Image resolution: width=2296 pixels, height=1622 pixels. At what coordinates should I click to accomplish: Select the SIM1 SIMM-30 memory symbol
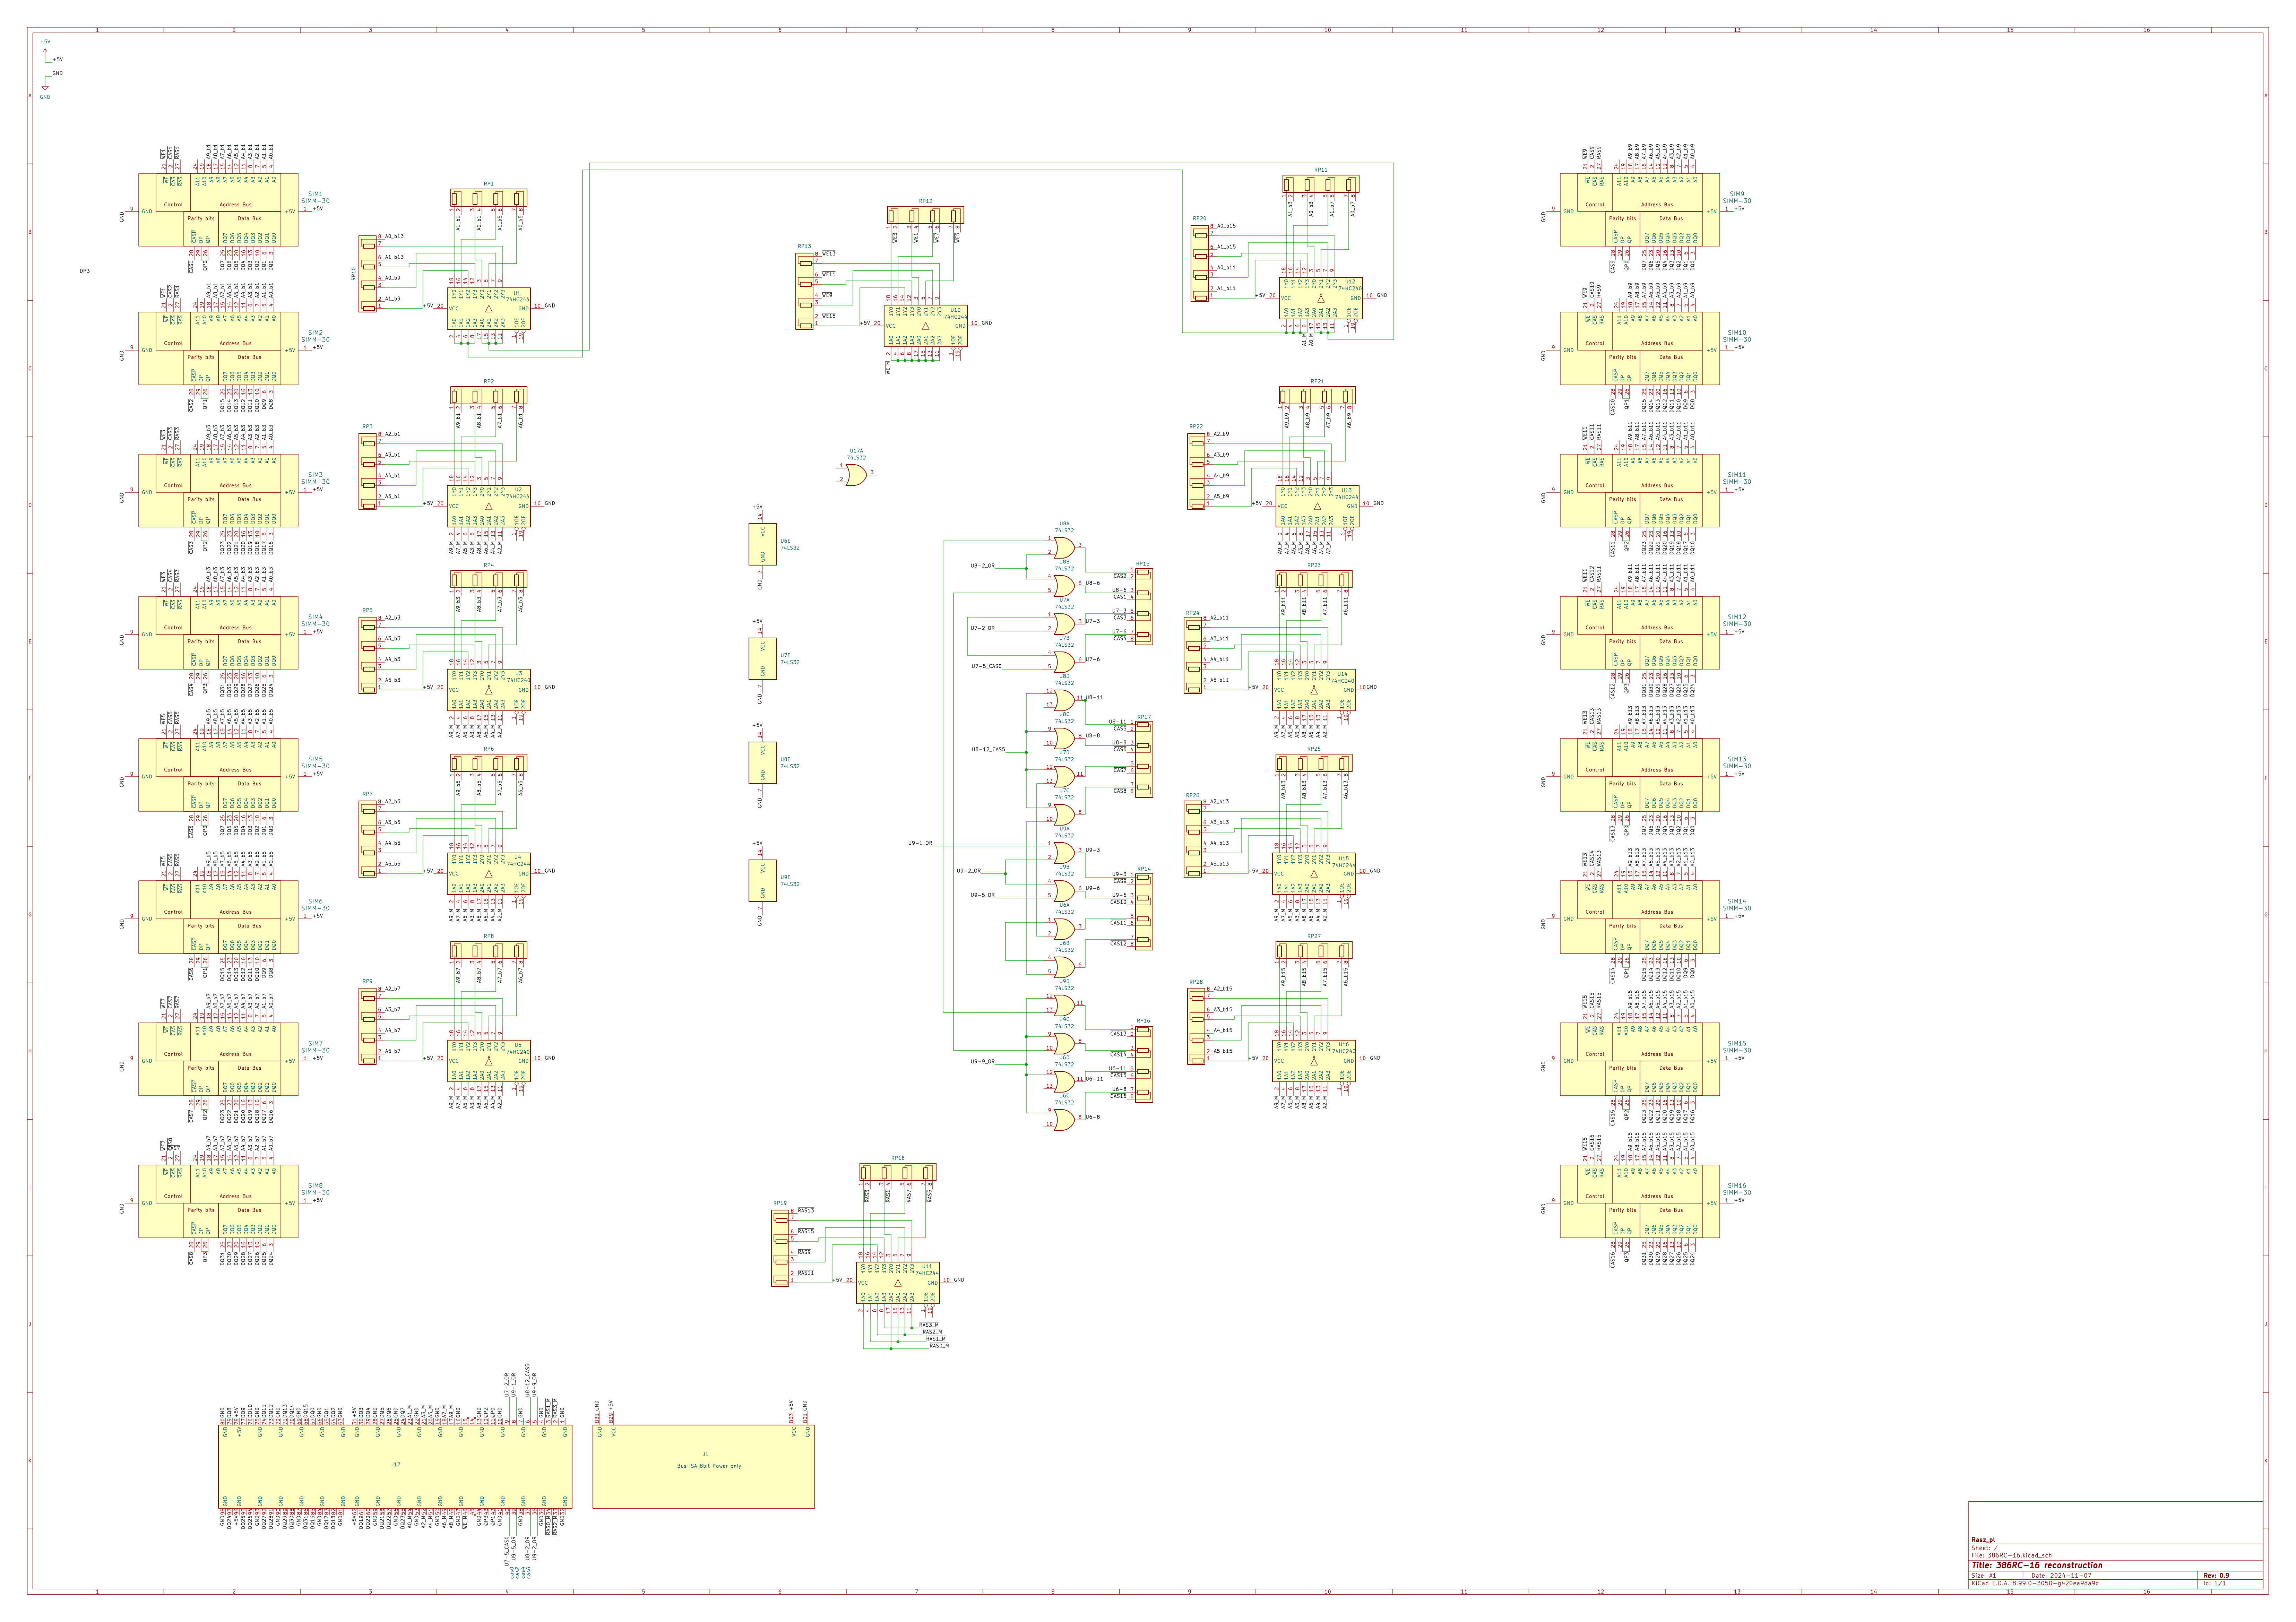[218, 210]
